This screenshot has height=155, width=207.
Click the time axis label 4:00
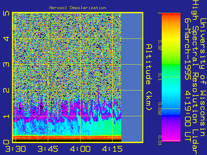(80, 149)
